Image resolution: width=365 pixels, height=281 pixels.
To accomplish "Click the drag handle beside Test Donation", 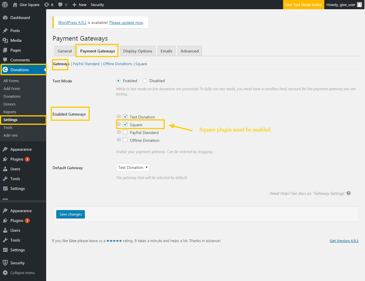I will point(119,116).
